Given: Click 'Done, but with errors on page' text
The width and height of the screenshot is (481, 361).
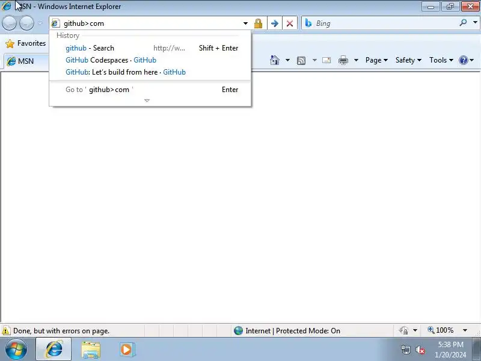Looking at the screenshot, I should click(61, 331).
